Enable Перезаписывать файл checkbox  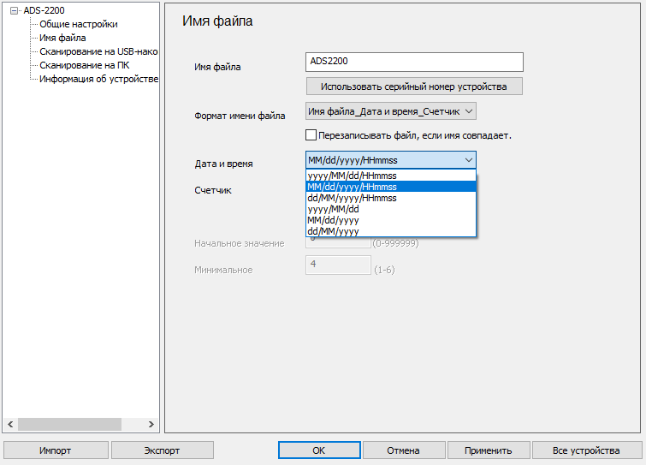click(311, 134)
